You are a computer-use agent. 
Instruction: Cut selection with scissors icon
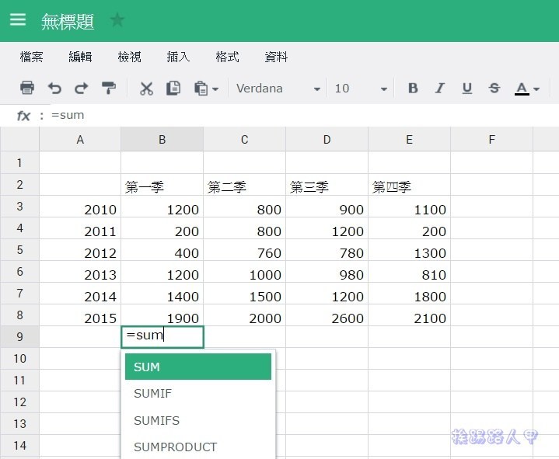(x=146, y=89)
